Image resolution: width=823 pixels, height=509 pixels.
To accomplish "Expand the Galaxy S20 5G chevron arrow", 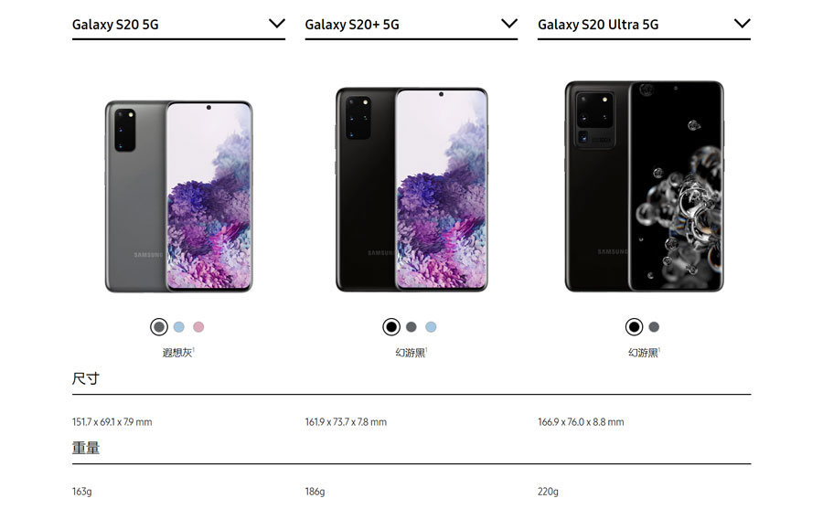I will (x=276, y=24).
